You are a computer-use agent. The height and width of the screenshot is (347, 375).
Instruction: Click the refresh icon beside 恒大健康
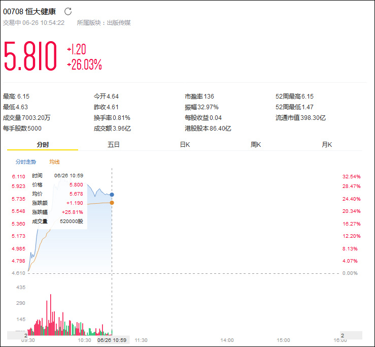click(x=68, y=11)
